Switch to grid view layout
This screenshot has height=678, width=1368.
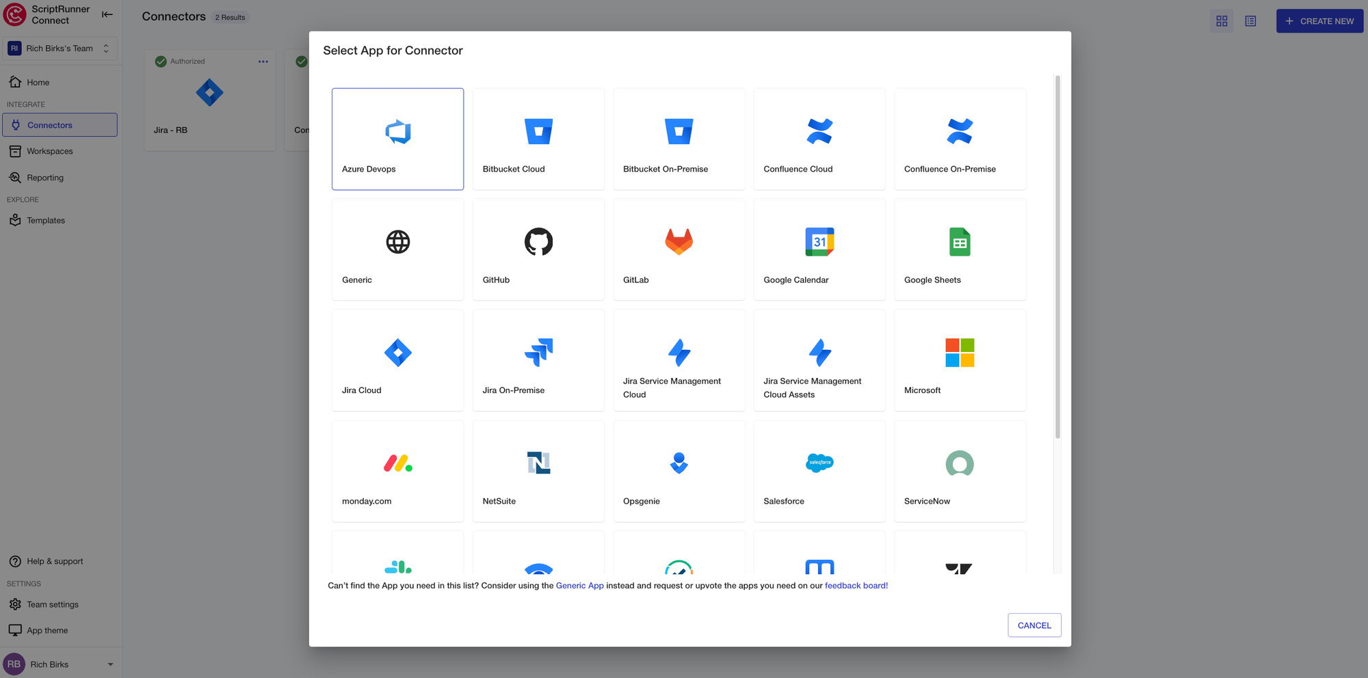point(1222,21)
